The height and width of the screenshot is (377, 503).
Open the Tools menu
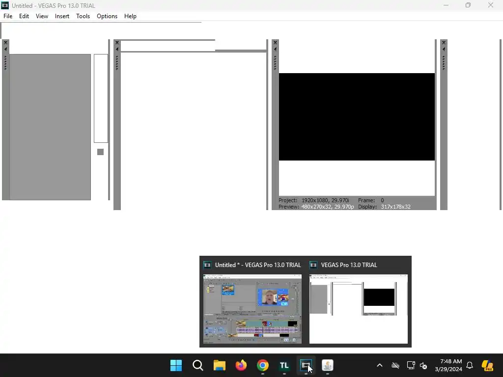(x=83, y=16)
